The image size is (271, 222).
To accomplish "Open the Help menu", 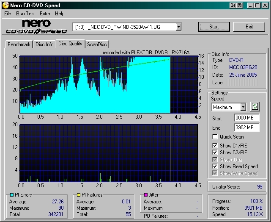I will (60, 14).
